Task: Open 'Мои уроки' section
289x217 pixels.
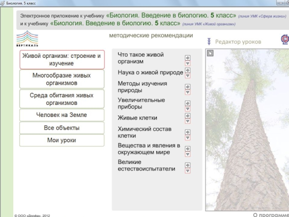Action: click(61, 140)
